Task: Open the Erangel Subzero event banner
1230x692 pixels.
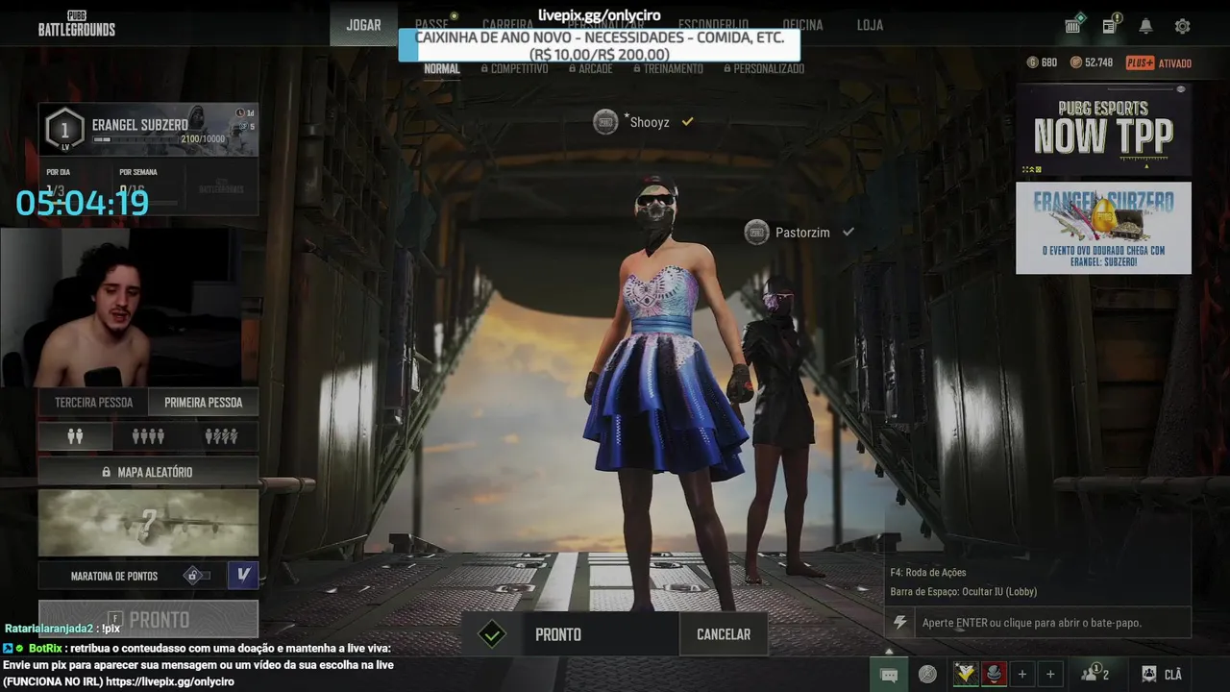Action: click(1103, 228)
